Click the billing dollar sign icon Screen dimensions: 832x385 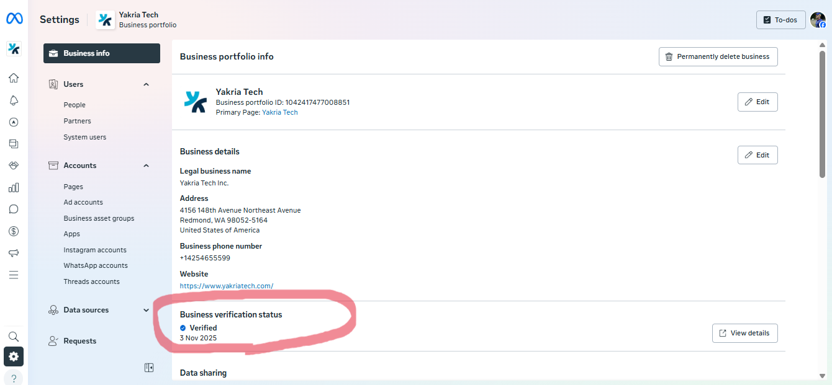tap(14, 231)
